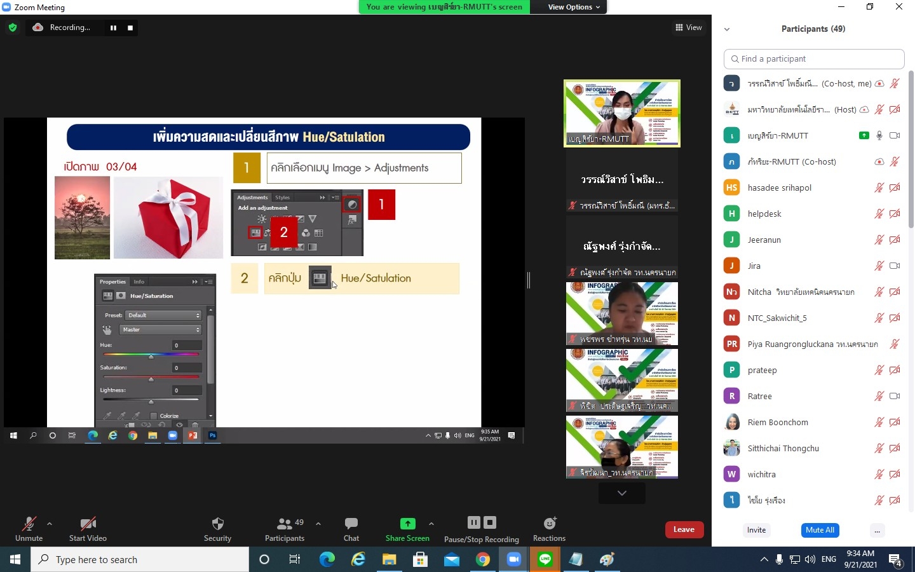Leave the meeting

[x=684, y=529]
